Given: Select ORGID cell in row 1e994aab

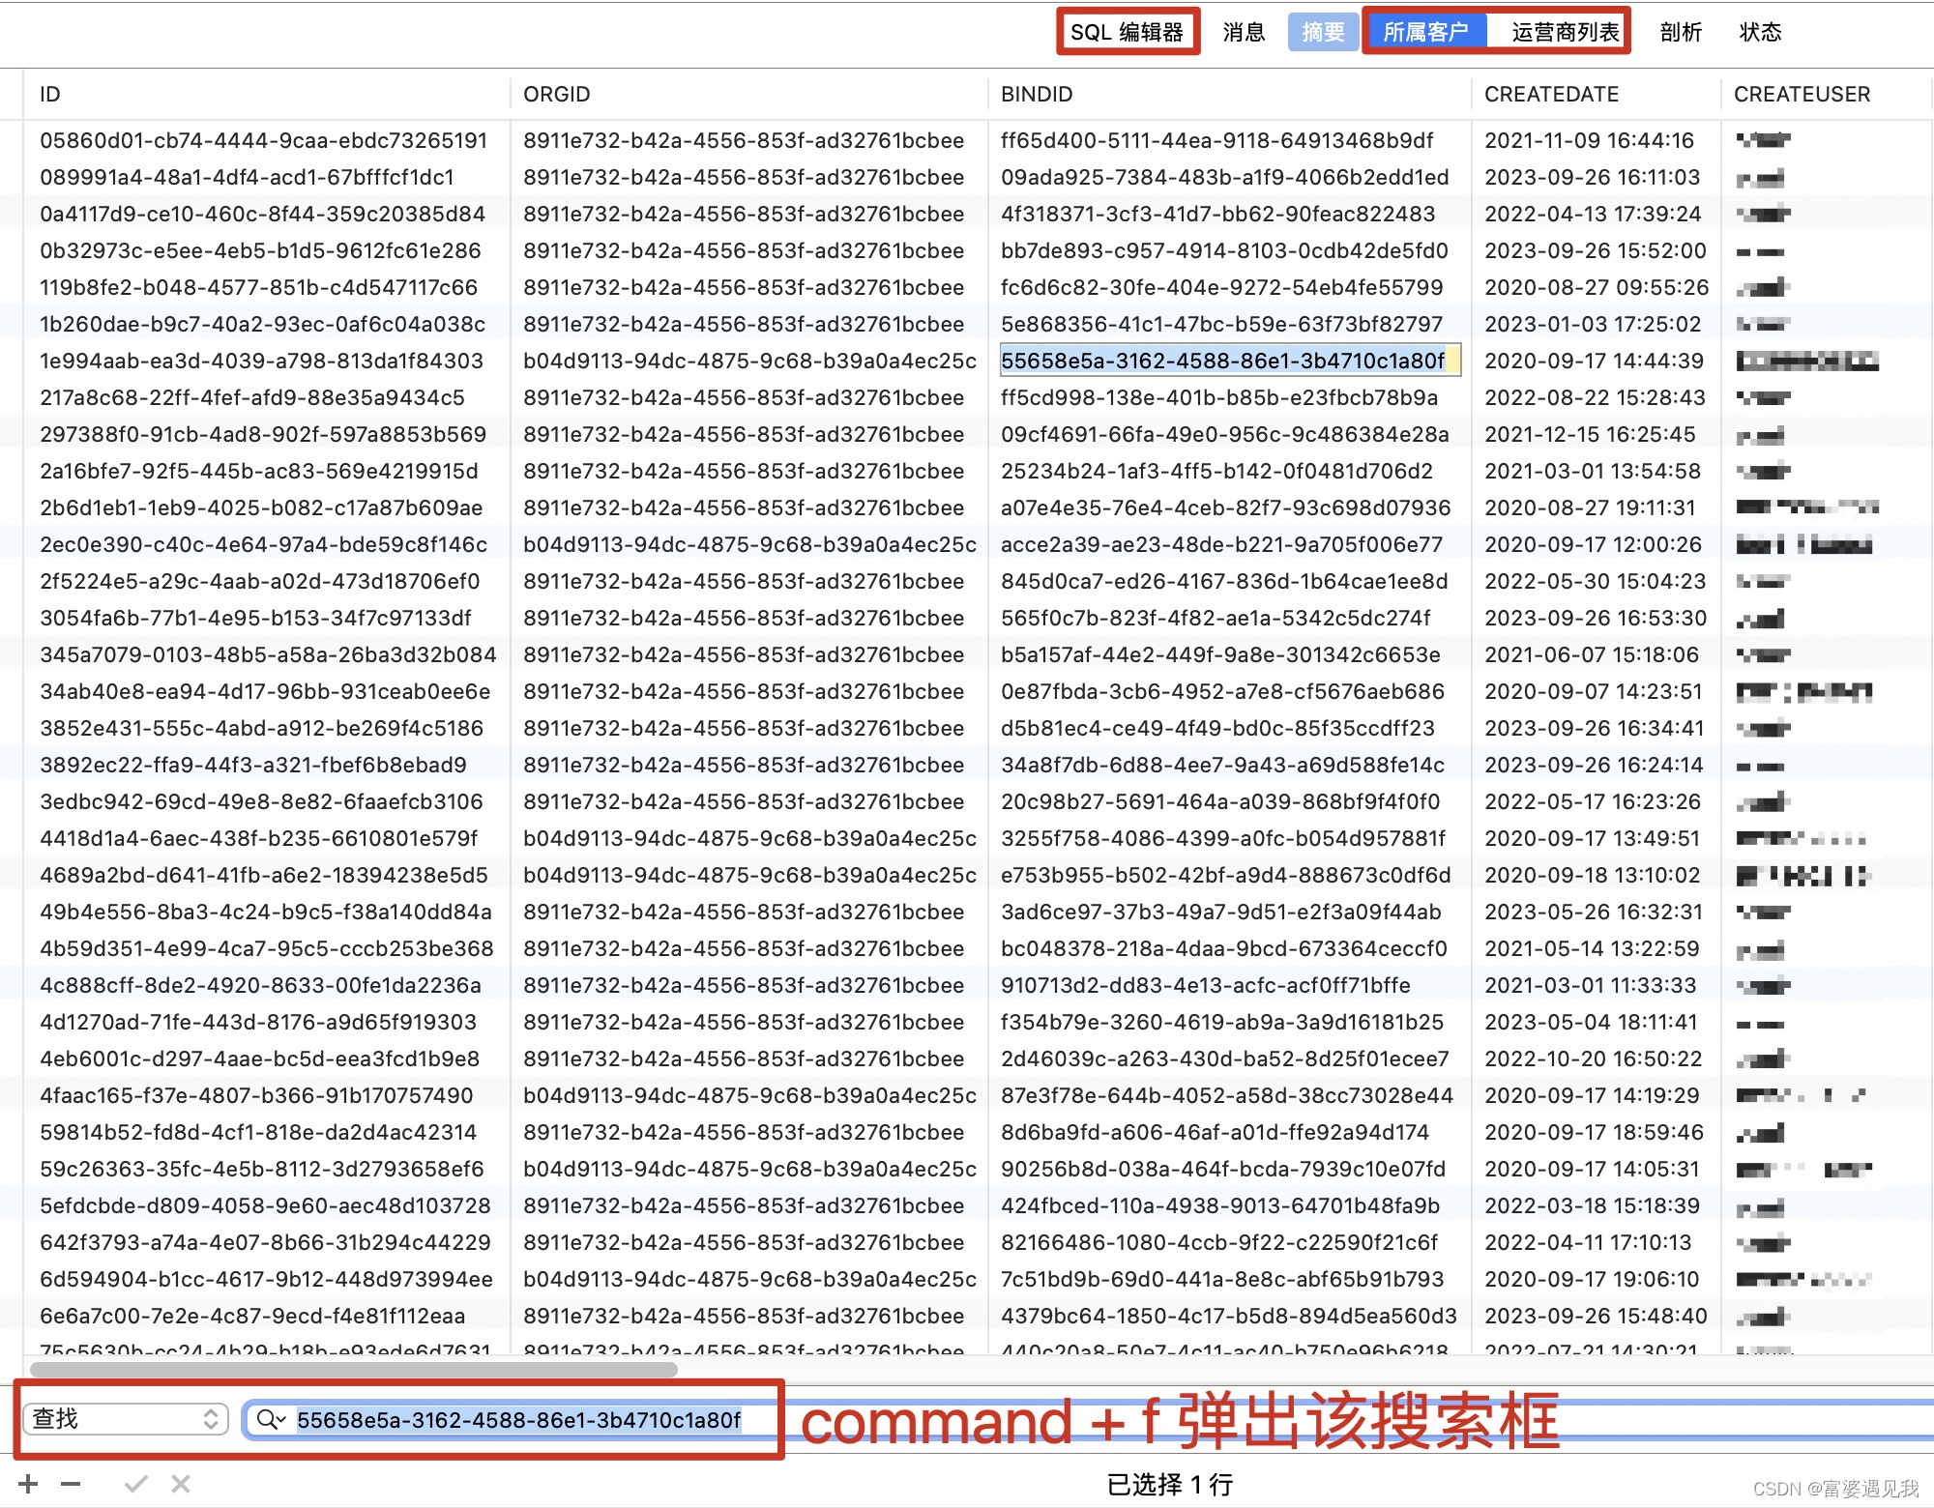Looking at the screenshot, I should [x=749, y=361].
